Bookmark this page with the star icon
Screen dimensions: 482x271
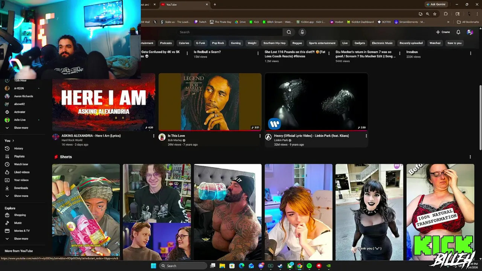(x=435, y=14)
